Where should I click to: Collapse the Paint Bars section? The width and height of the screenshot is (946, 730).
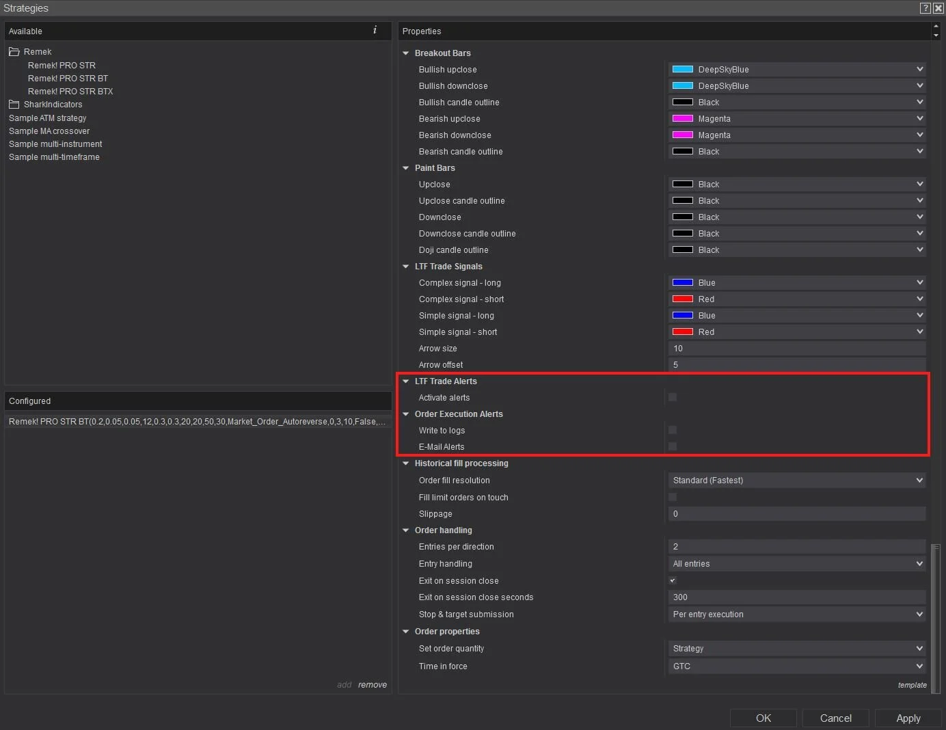406,168
